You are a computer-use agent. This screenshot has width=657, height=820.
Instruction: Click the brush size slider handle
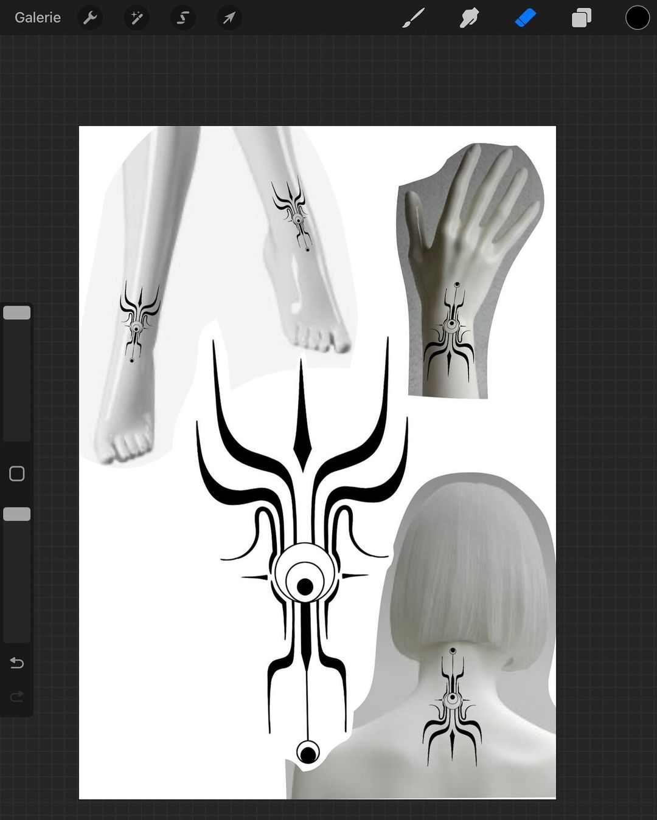point(17,312)
